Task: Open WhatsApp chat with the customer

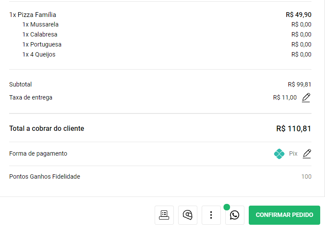Action: click(235, 215)
